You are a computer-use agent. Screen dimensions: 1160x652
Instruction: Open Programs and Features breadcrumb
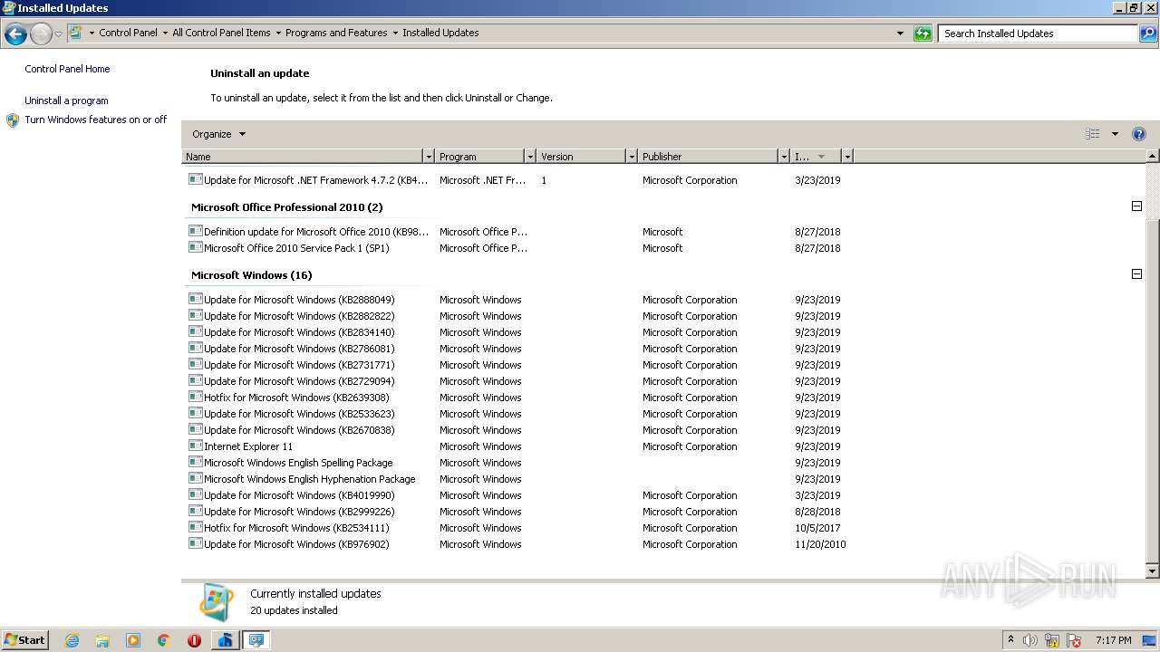336,33
